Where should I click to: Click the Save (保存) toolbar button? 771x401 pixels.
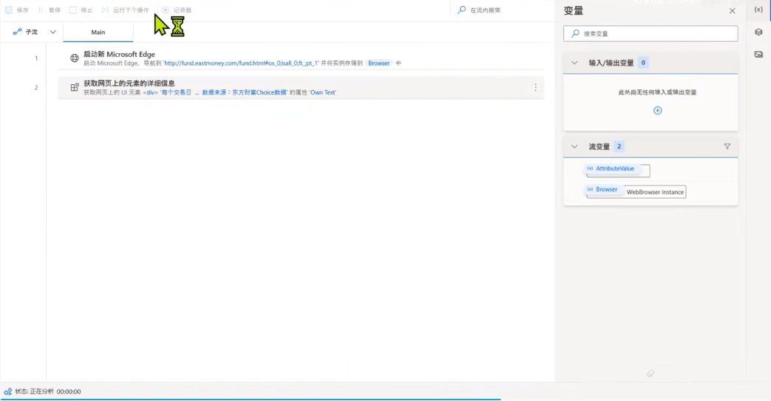point(17,10)
